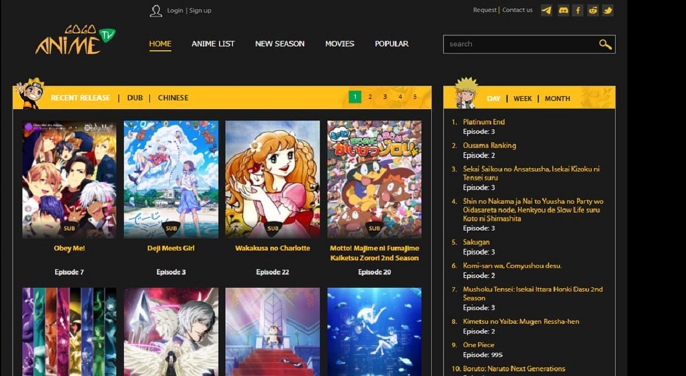
Task: Click the GogoAnime TV logo
Action: pyautogui.click(x=75, y=40)
